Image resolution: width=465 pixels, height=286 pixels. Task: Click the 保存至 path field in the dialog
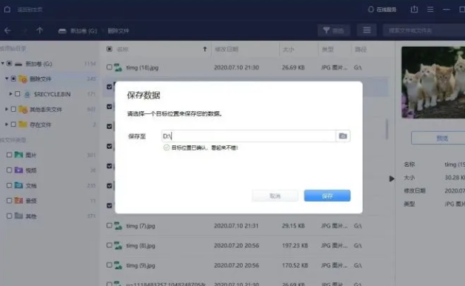249,136
